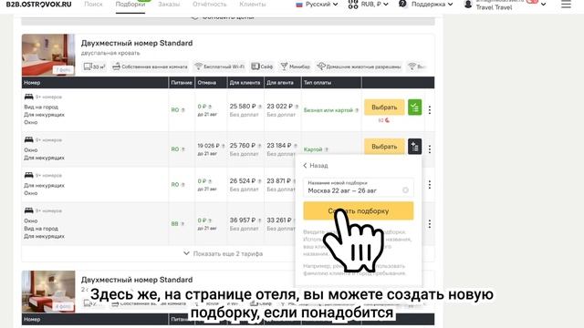Open three-dots menu for the 25 760 ₽ rate

[430, 149]
